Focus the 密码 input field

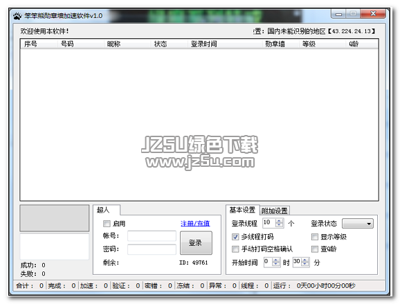click(x=152, y=249)
